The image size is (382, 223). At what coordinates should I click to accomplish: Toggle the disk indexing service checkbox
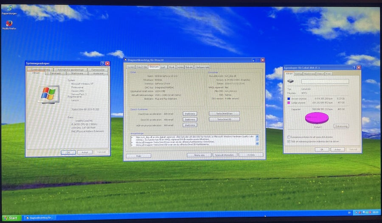coord(289,141)
